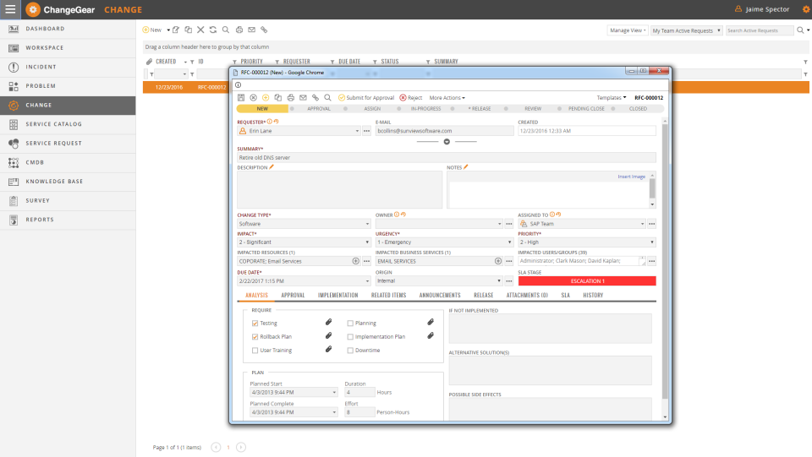Check the Planning checkbox

(350, 323)
